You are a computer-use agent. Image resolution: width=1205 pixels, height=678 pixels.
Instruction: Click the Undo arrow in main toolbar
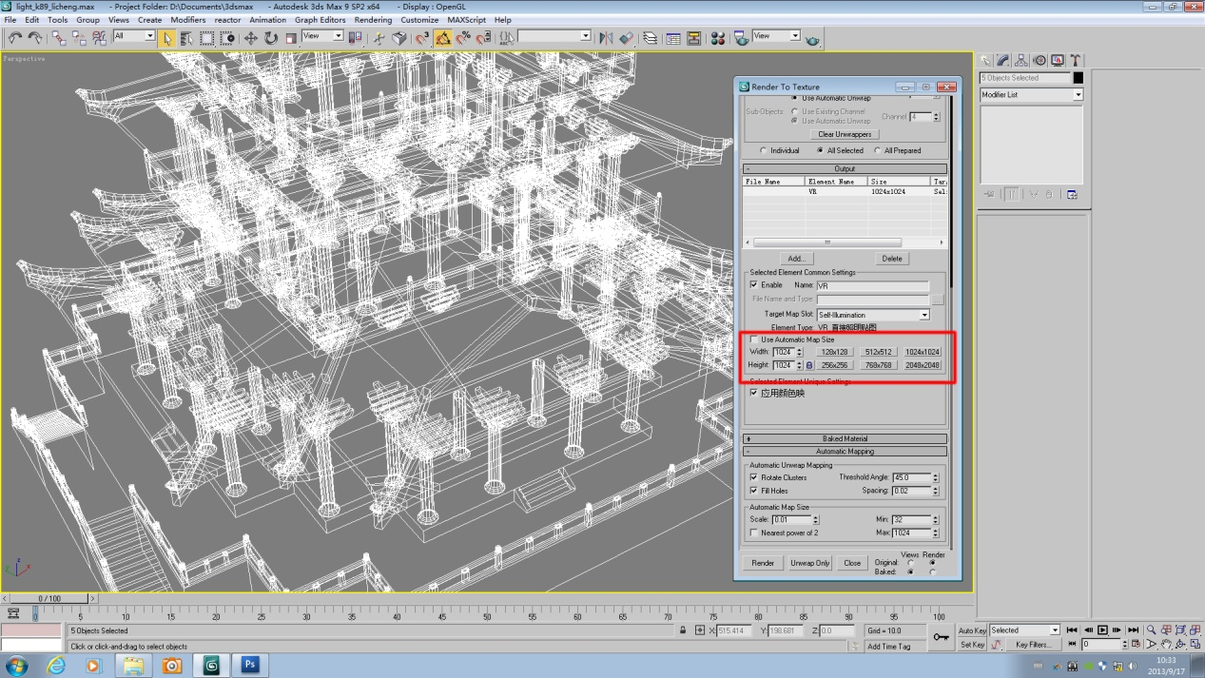coord(15,38)
